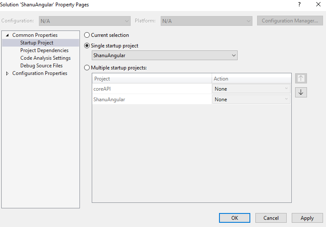Screen dimensions: 326x227
Task: Open the ShanuAngular startup project dropdown
Action: 164,55
